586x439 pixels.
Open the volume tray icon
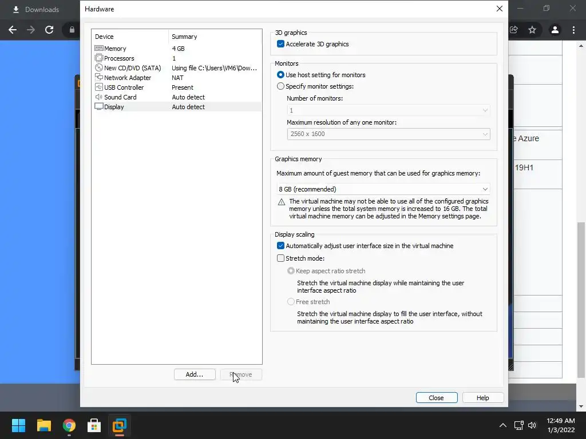[532, 425]
